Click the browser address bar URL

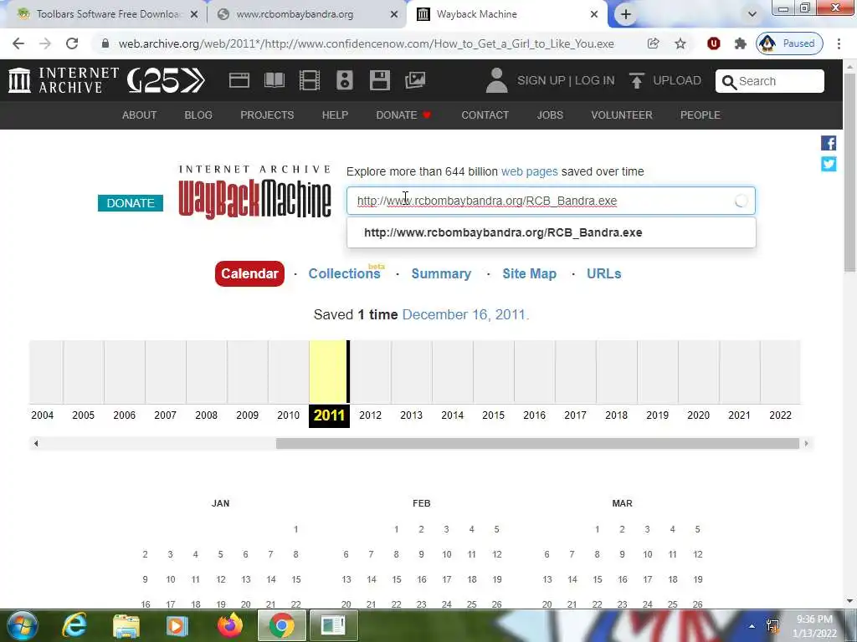366,43
